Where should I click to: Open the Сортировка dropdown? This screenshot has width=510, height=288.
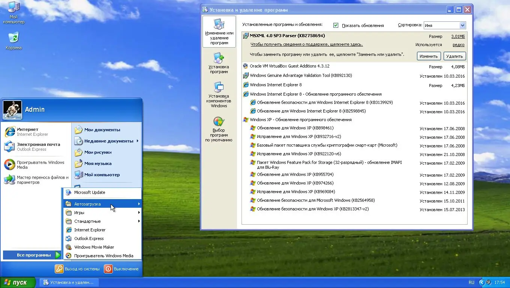(x=462, y=25)
